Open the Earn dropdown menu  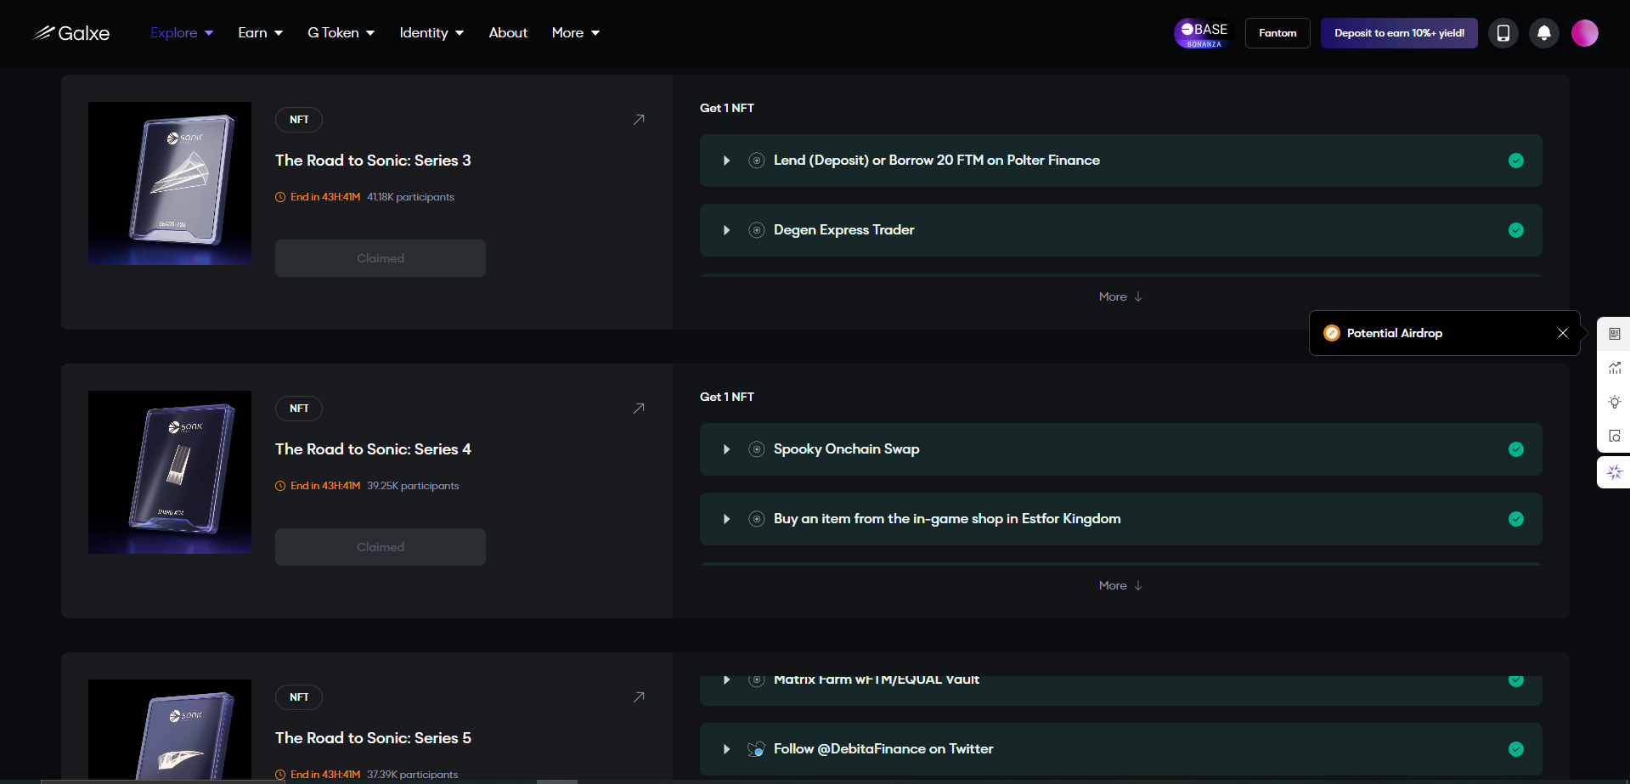(260, 33)
